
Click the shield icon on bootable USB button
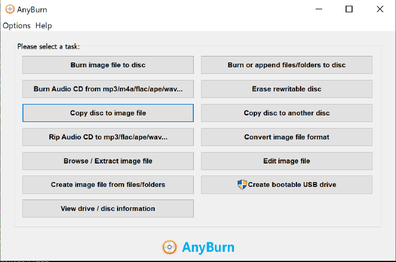coord(242,184)
